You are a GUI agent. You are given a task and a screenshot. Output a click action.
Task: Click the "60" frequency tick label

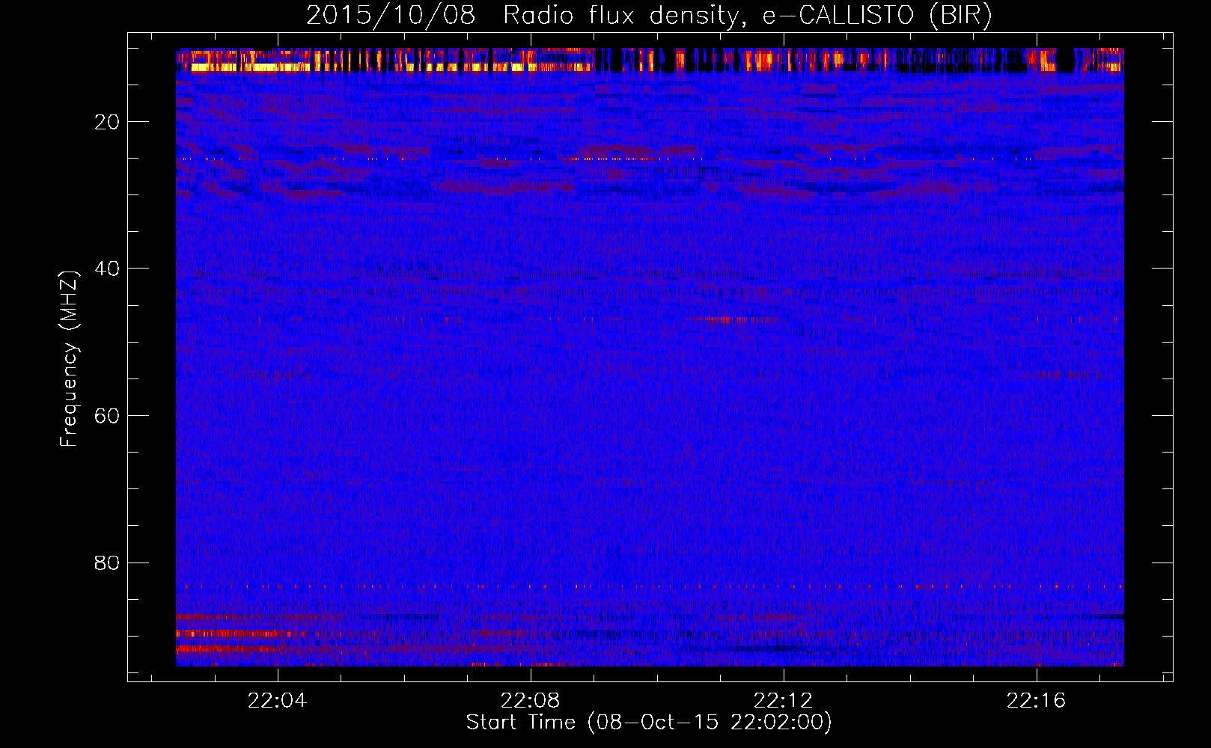coord(107,416)
